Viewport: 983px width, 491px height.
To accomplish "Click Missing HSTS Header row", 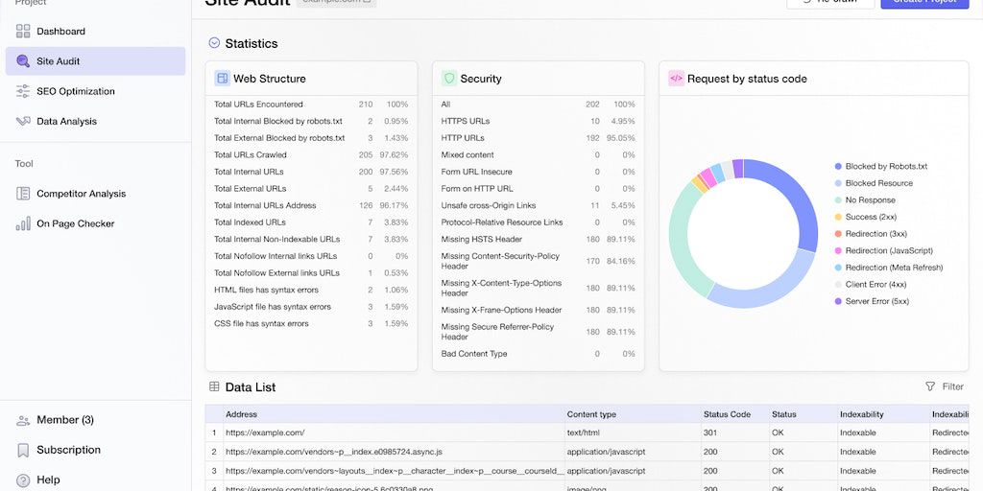I will [x=538, y=240].
